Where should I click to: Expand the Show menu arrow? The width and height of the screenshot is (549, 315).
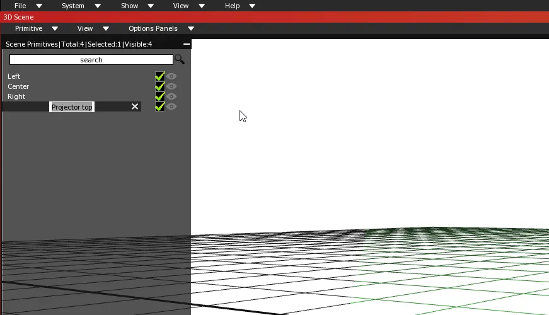[151, 6]
